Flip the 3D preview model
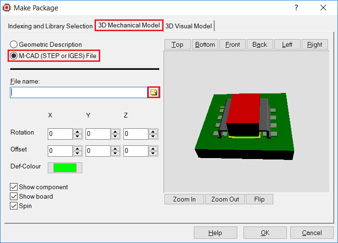This screenshot has width=338, height=243. [x=260, y=199]
